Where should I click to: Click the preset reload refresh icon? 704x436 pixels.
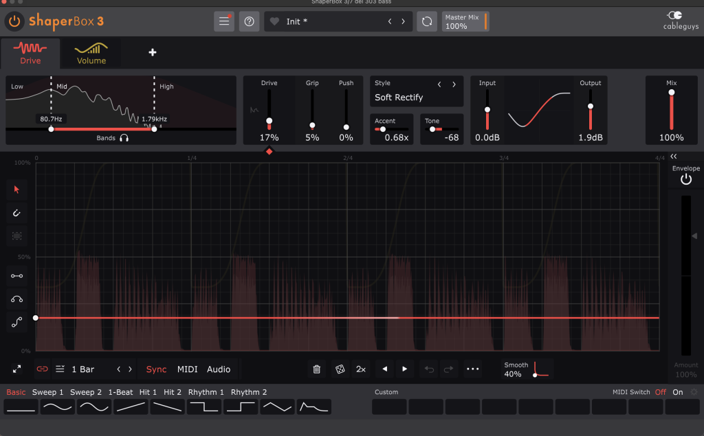click(427, 21)
